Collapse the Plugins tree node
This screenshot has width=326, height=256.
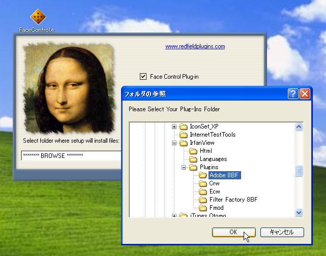[x=184, y=167]
